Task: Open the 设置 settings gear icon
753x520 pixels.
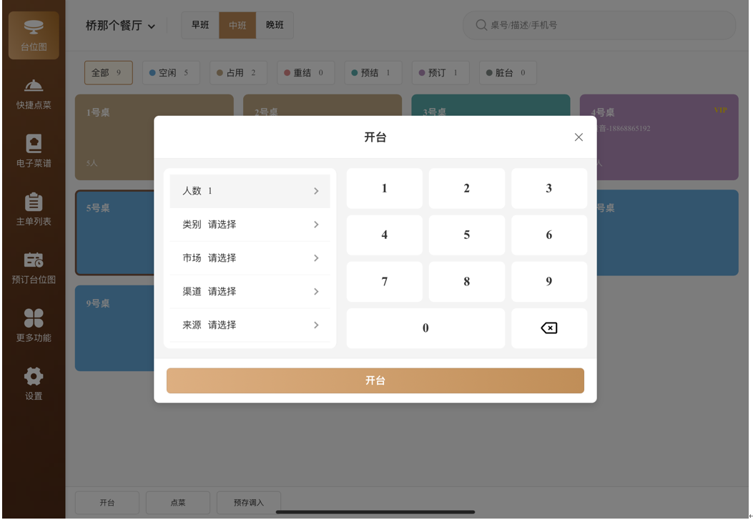Action: [34, 384]
